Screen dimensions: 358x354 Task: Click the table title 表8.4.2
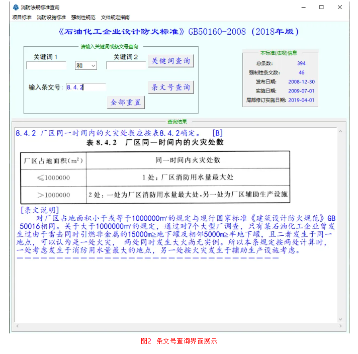[x=155, y=142]
